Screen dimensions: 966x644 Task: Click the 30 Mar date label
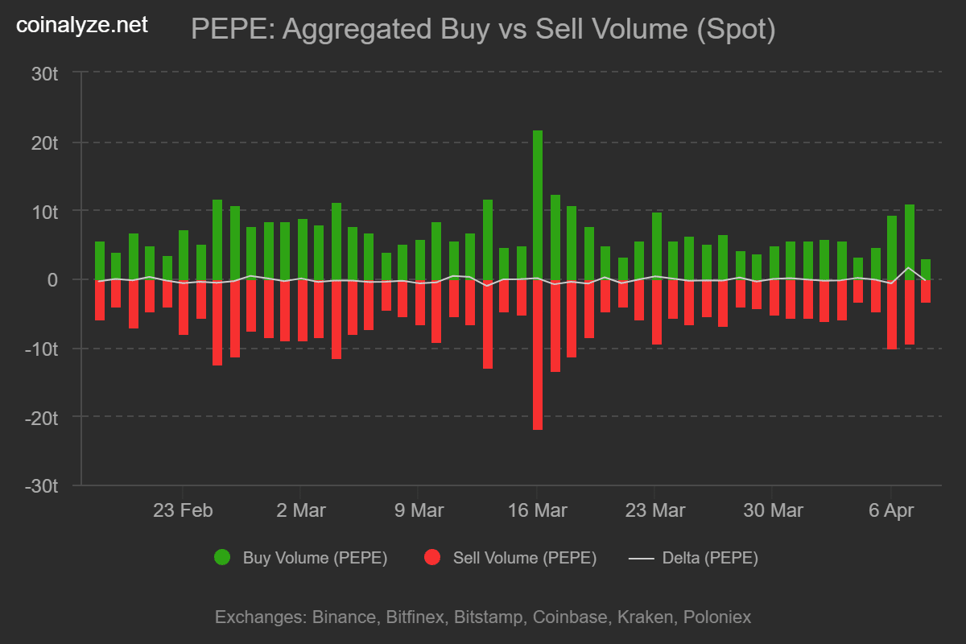772,510
